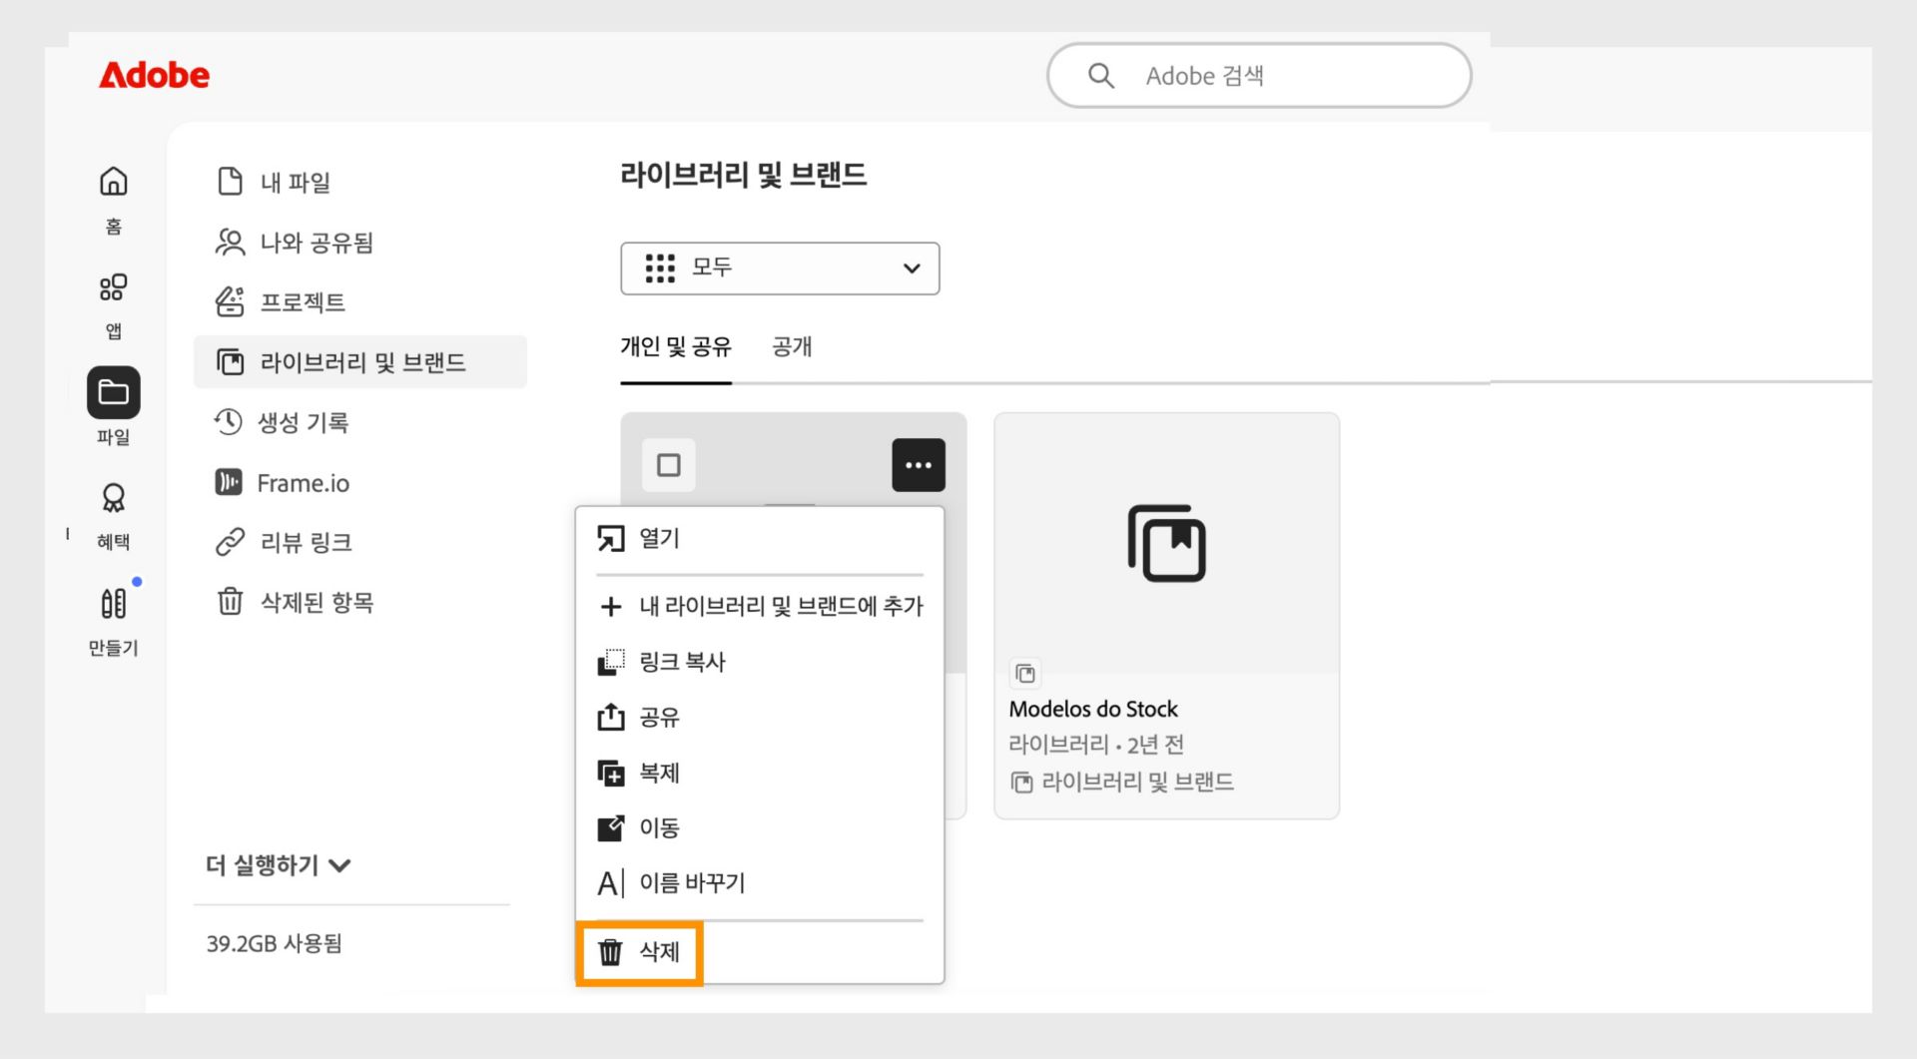The image size is (1917, 1059).
Task: Select 라이브러리 및 브랜드 navigation item
Action: tap(359, 361)
